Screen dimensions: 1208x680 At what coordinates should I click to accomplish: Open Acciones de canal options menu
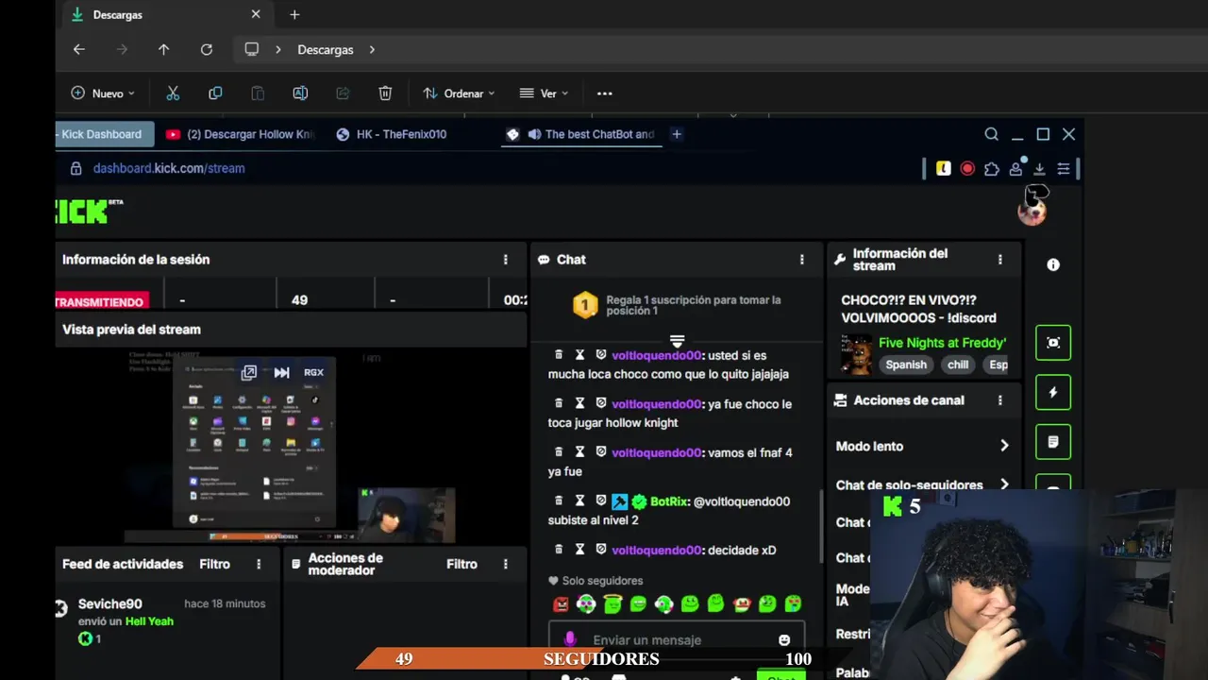point(1000,400)
